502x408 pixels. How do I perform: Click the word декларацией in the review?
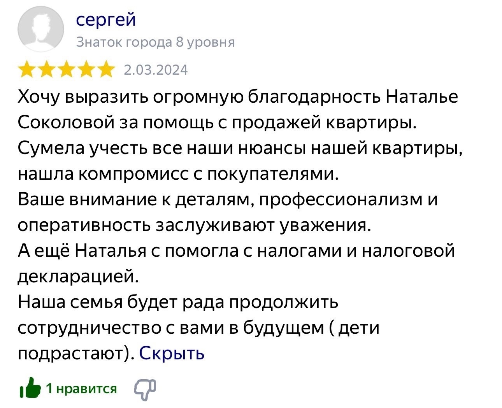[78, 277]
